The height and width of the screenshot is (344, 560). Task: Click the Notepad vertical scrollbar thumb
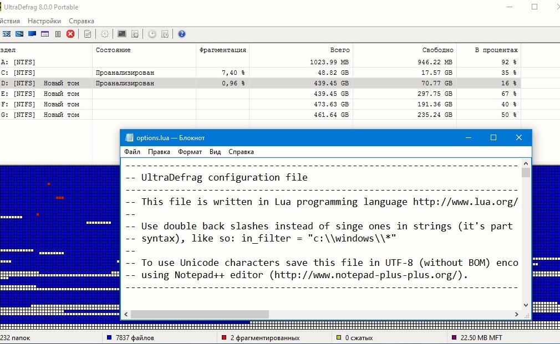click(526, 173)
